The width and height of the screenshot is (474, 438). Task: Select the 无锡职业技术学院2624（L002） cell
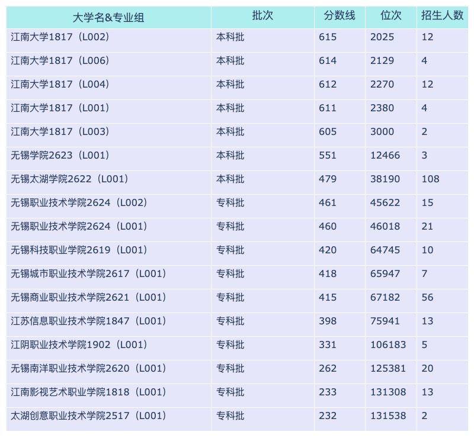pyautogui.click(x=108, y=206)
